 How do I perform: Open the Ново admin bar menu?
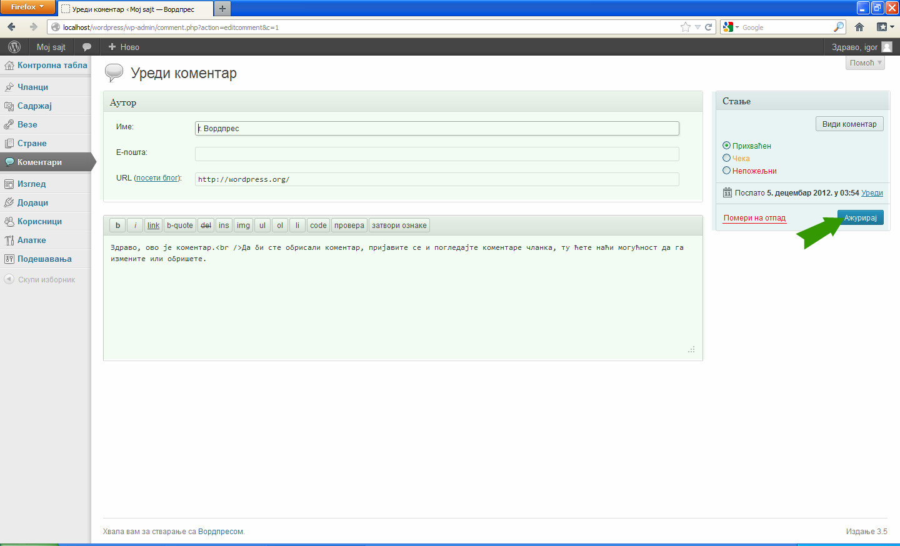(124, 47)
